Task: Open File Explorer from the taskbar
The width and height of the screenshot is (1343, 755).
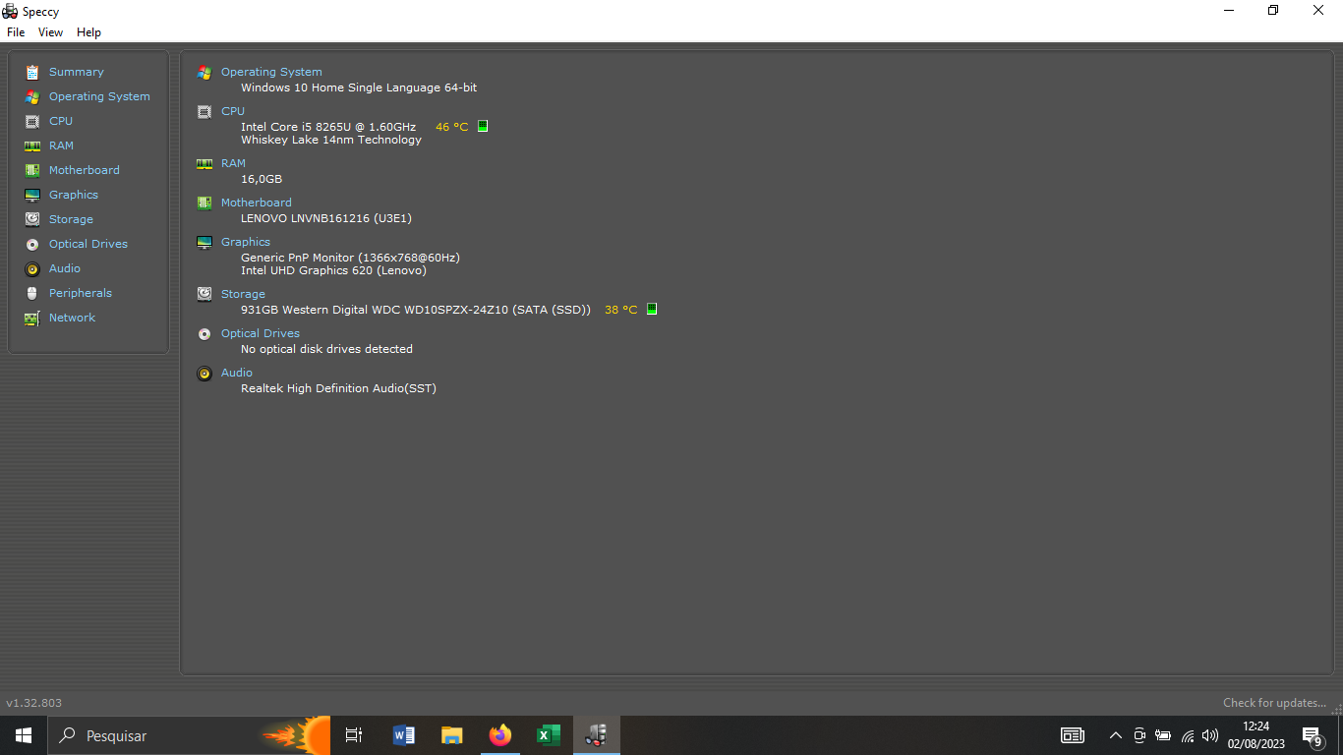Action: [x=451, y=735]
